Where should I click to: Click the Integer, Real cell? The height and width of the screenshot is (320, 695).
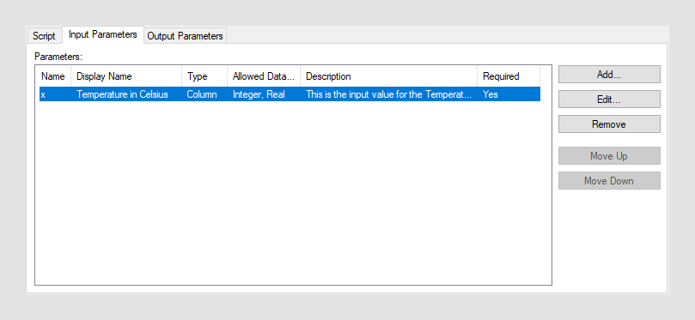(259, 94)
